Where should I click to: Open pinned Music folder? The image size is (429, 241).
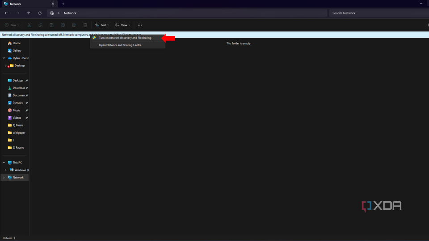14,110
